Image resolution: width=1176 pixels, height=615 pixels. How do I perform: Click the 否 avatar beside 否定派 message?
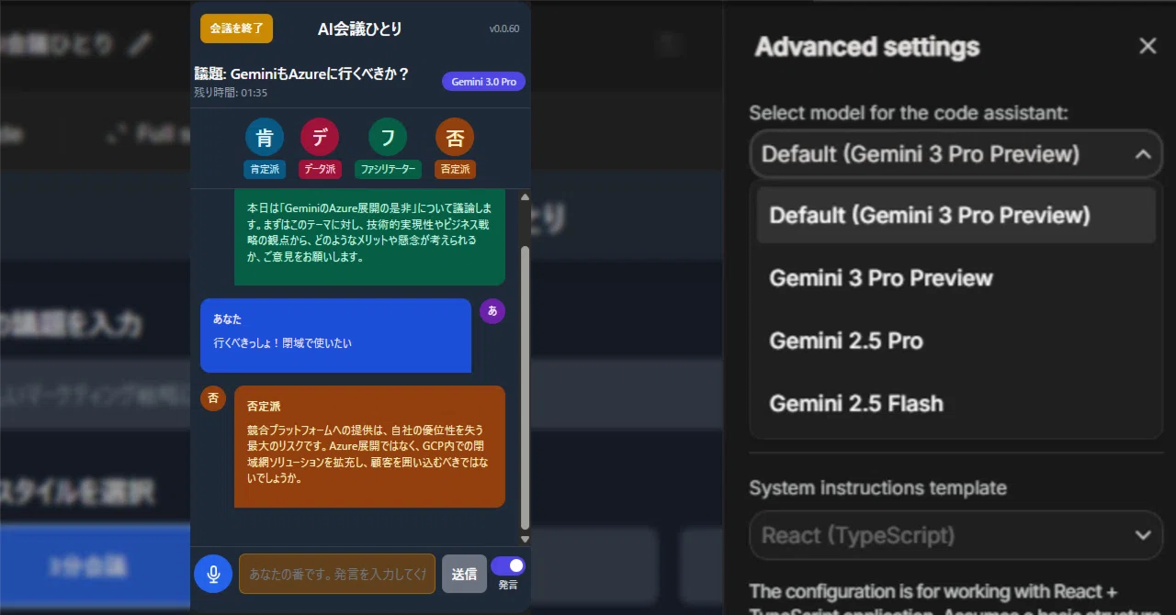[213, 398]
